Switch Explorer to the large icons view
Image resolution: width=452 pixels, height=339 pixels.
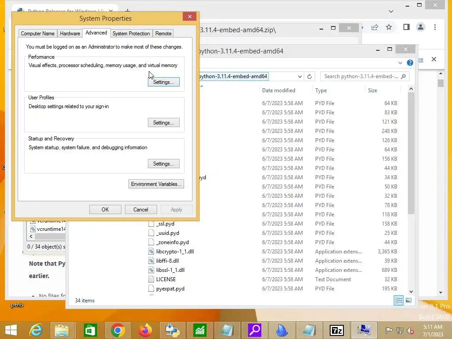pyautogui.click(x=408, y=300)
